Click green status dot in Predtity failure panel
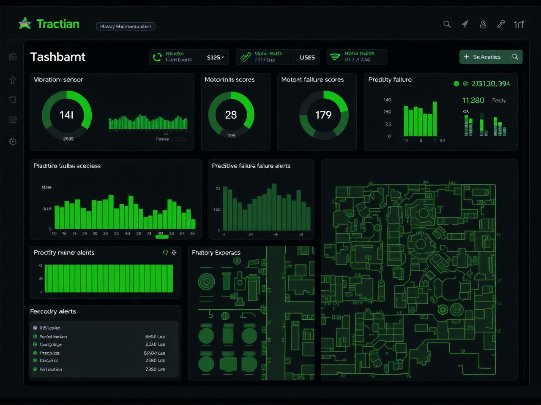Viewport: 541px width, 405px height. click(x=456, y=84)
